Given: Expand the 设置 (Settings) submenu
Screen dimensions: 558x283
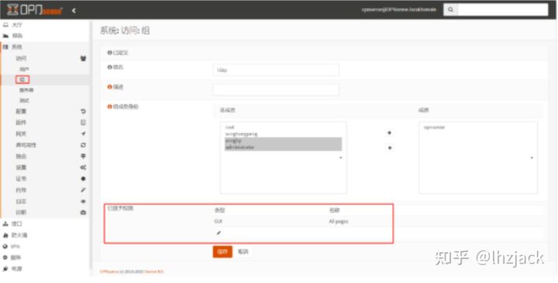Looking at the screenshot, I should [22, 167].
